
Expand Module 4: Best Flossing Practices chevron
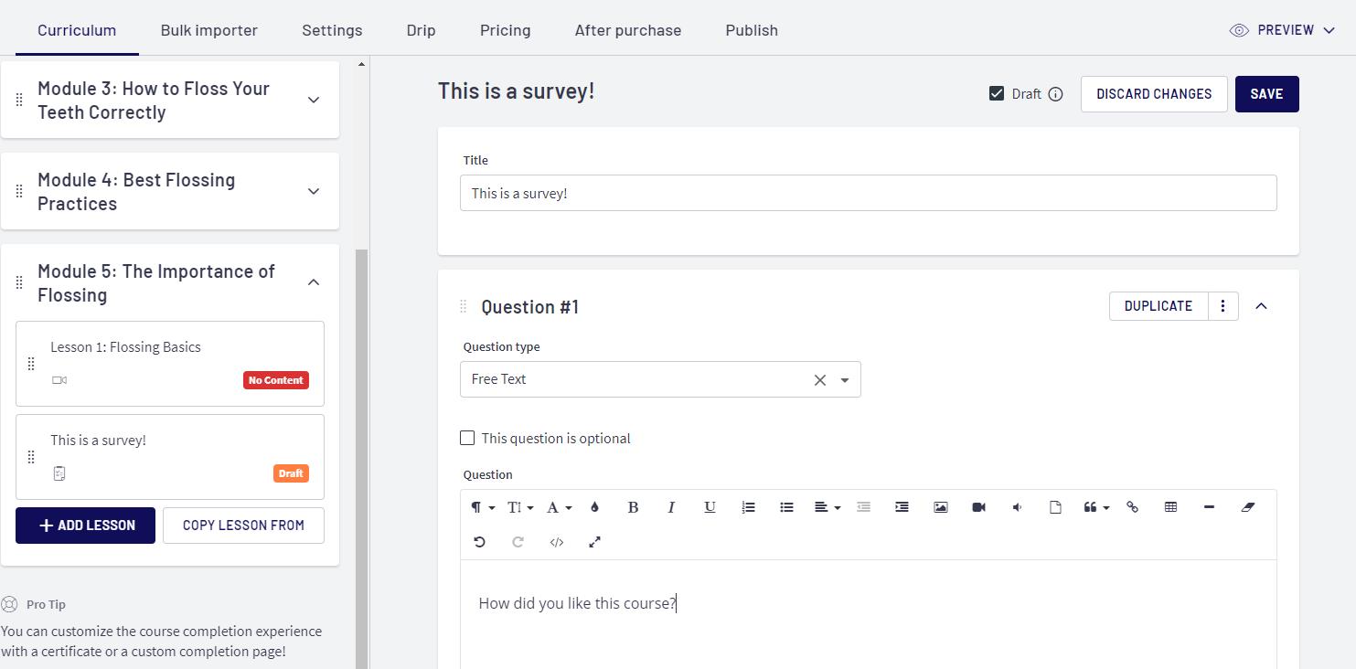314,191
